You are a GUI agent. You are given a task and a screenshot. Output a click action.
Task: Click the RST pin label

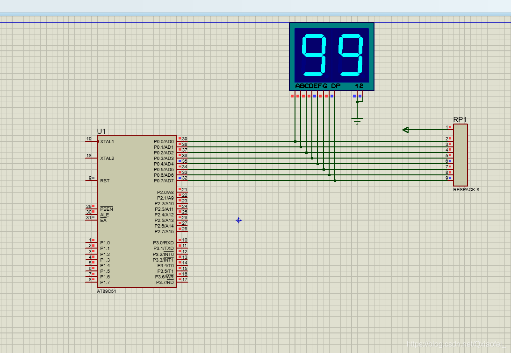point(105,181)
